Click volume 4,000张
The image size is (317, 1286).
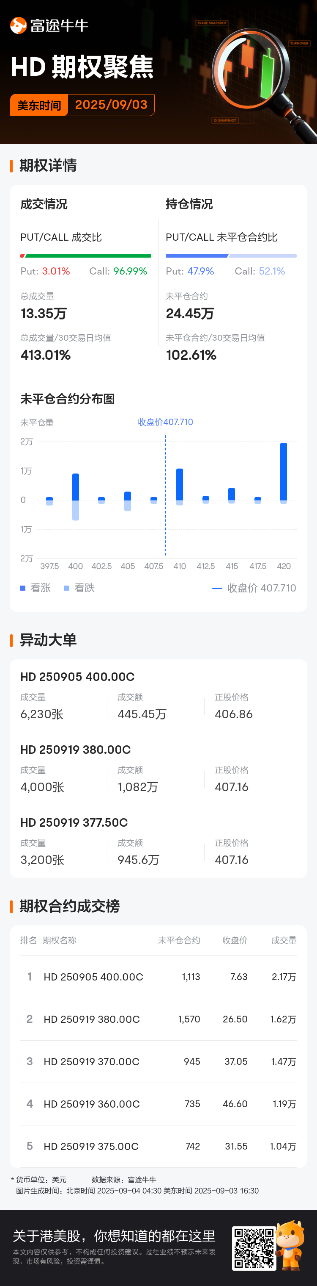42,787
